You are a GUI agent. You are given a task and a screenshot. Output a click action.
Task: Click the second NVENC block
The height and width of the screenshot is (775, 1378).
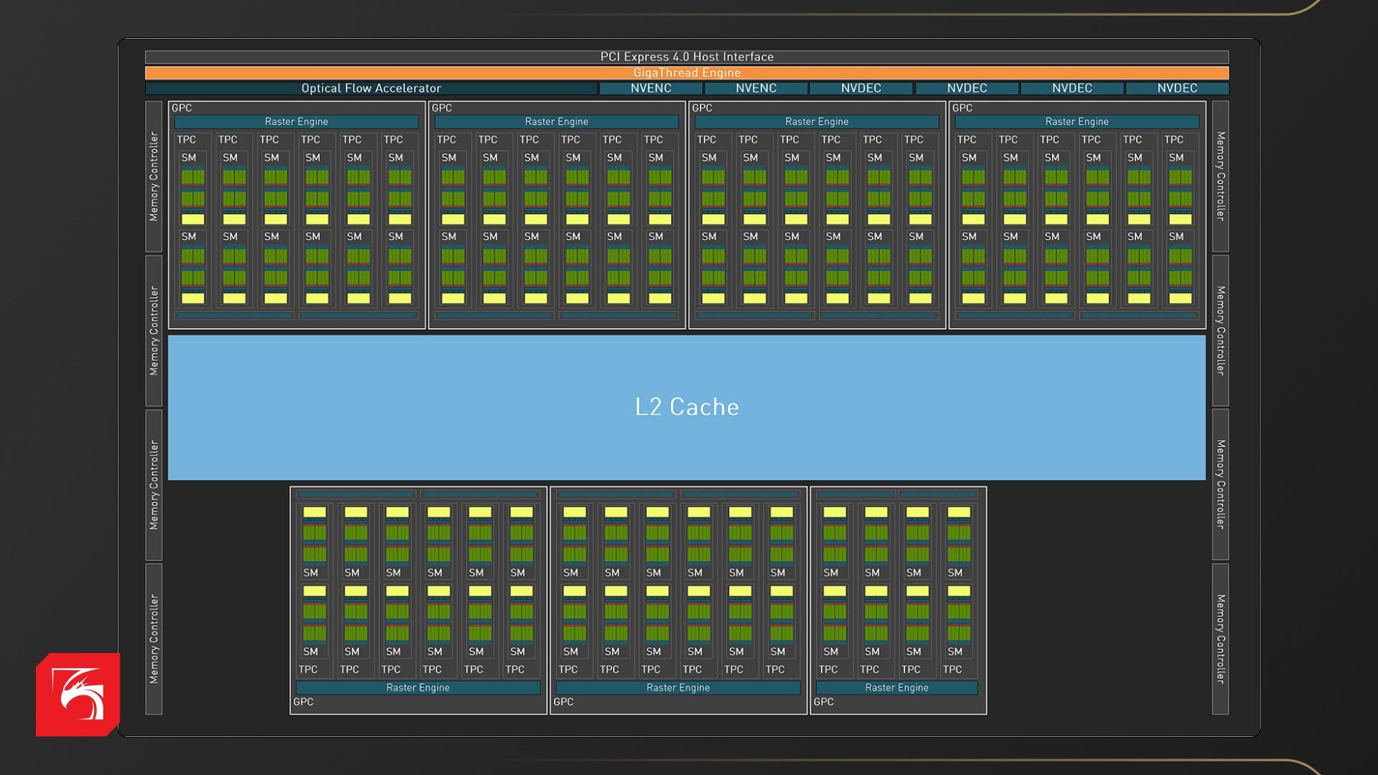point(756,88)
